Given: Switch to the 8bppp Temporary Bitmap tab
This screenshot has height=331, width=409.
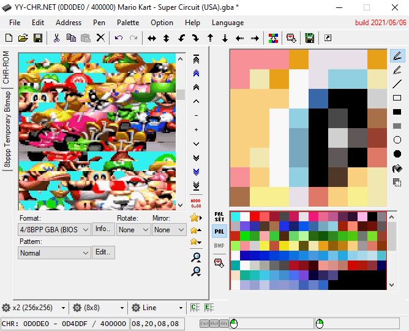Looking at the screenshot, I should [x=7, y=129].
